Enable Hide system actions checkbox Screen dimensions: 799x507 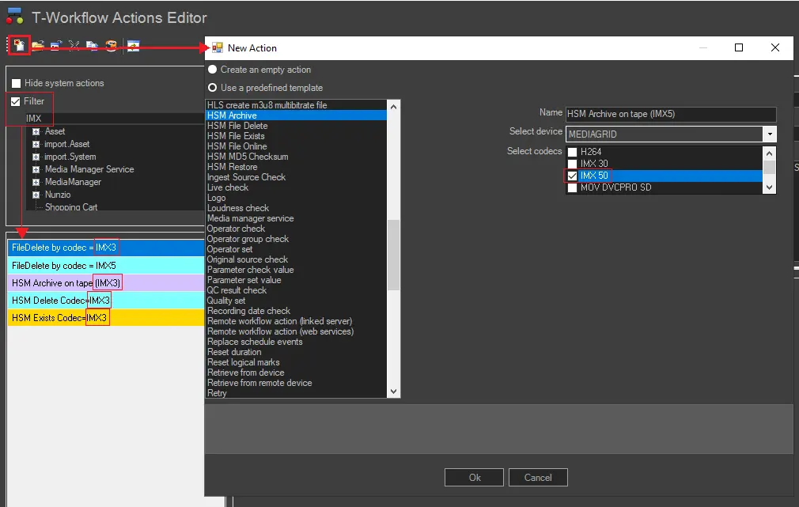16,83
